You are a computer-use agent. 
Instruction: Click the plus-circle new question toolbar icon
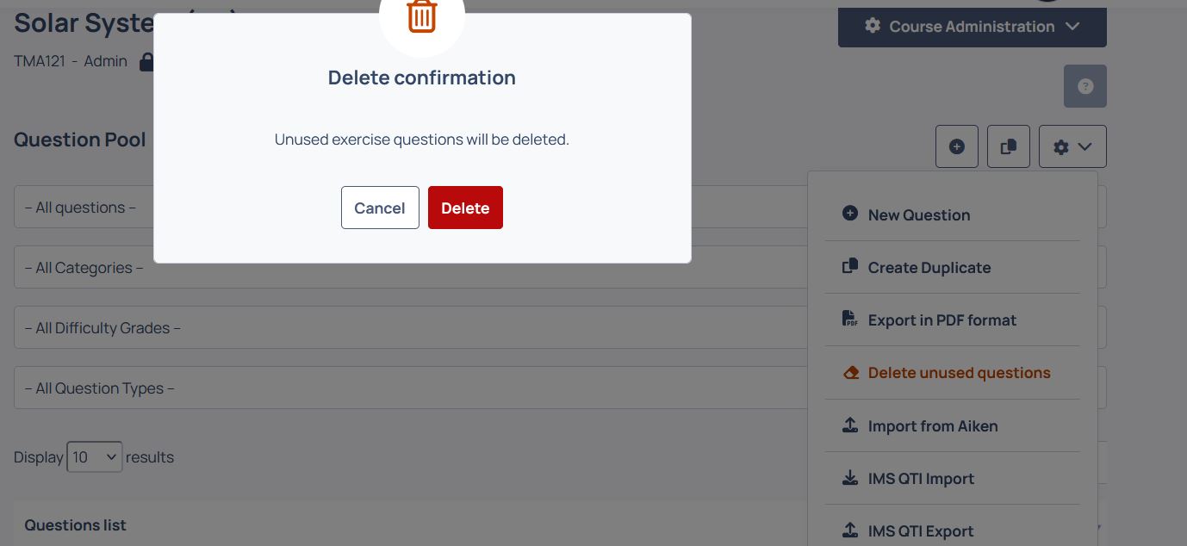click(x=957, y=146)
